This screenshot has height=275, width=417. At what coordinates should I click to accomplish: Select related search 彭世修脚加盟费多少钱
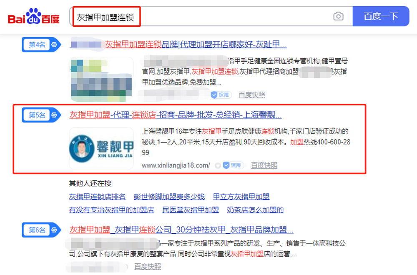[x=169, y=197]
